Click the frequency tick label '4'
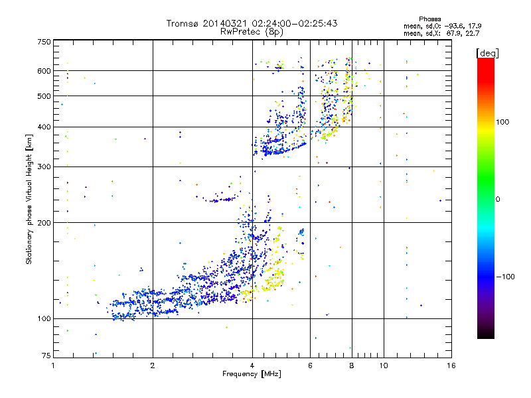Screen dimensions: 531x398 252,365
